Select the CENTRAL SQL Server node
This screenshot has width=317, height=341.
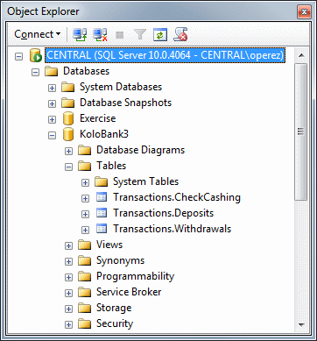pyautogui.click(x=165, y=55)
